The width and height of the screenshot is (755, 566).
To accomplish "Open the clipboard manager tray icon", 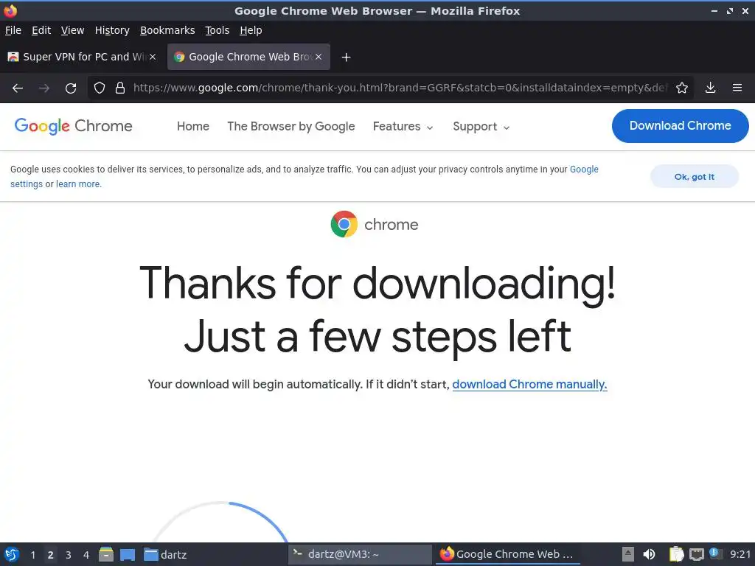I will point(676,554).
